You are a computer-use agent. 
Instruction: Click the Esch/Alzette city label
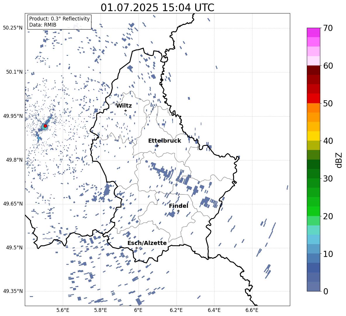click(x=147, y=243)
